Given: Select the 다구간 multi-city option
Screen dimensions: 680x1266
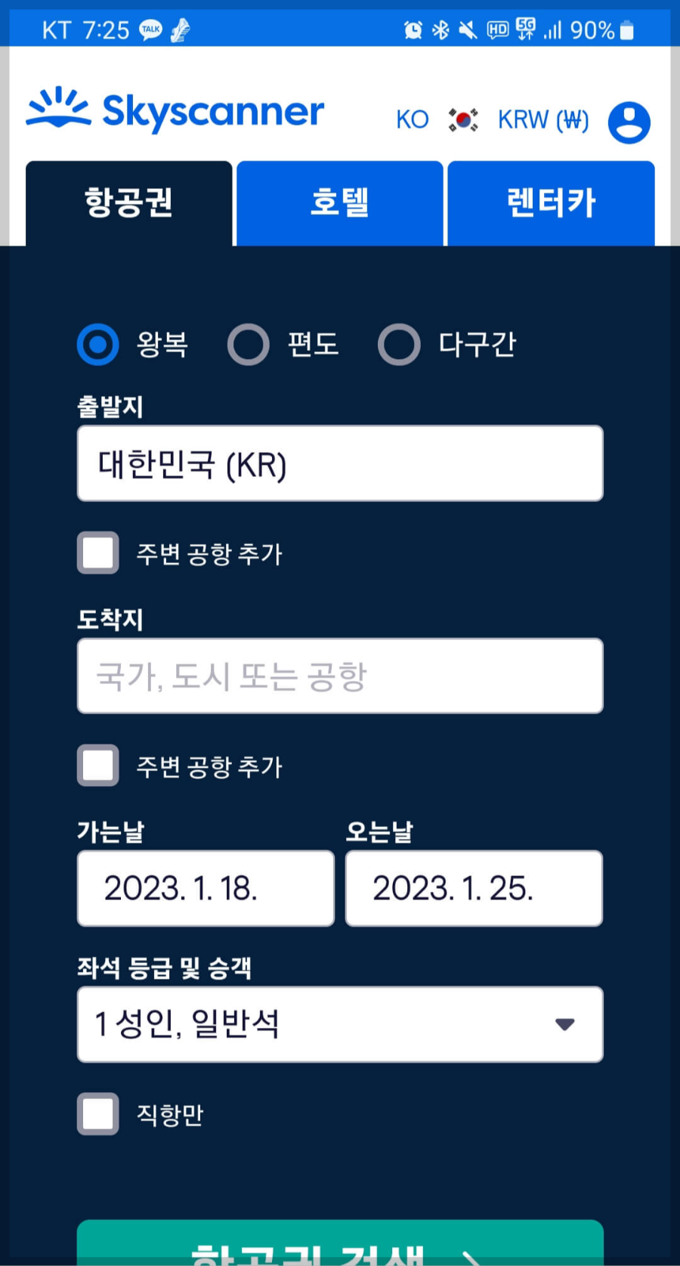Looking at the screenshot, I should (x=399, y=344).
